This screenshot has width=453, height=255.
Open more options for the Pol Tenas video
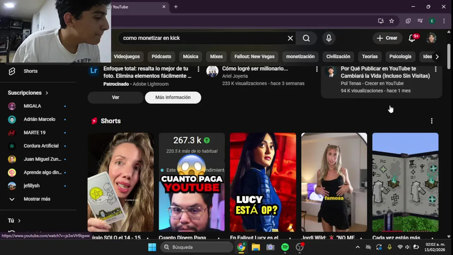[436, 69]
